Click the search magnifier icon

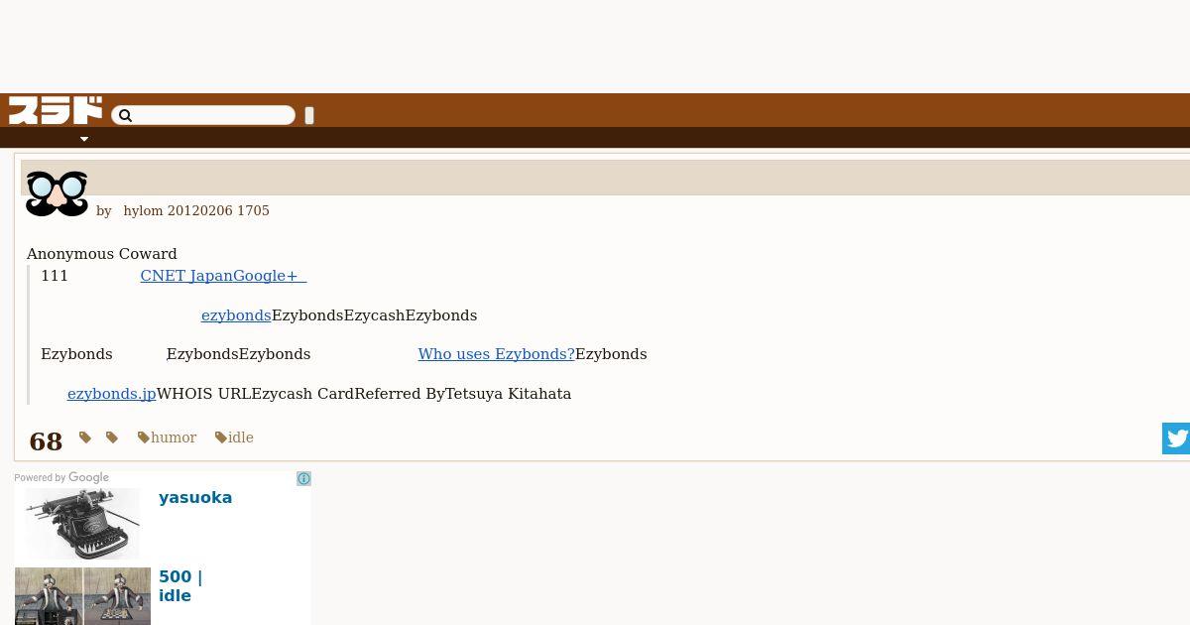pyautogui.click(x=125, y=116)
